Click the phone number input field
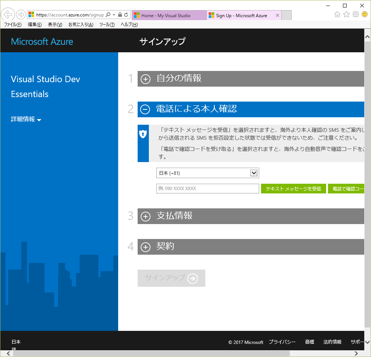371x357 pixels. pos(208,189)
